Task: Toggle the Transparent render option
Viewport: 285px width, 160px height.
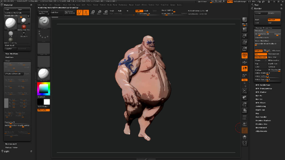Action: (x=274, y=54)
